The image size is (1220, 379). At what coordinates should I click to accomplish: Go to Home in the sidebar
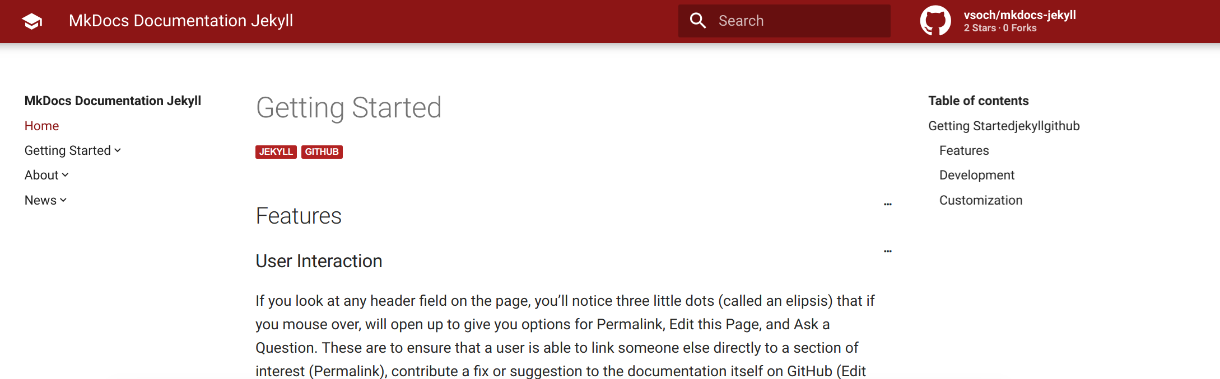41,126
